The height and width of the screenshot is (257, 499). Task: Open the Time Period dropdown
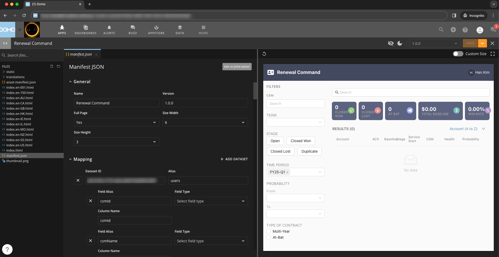(295, 172)
